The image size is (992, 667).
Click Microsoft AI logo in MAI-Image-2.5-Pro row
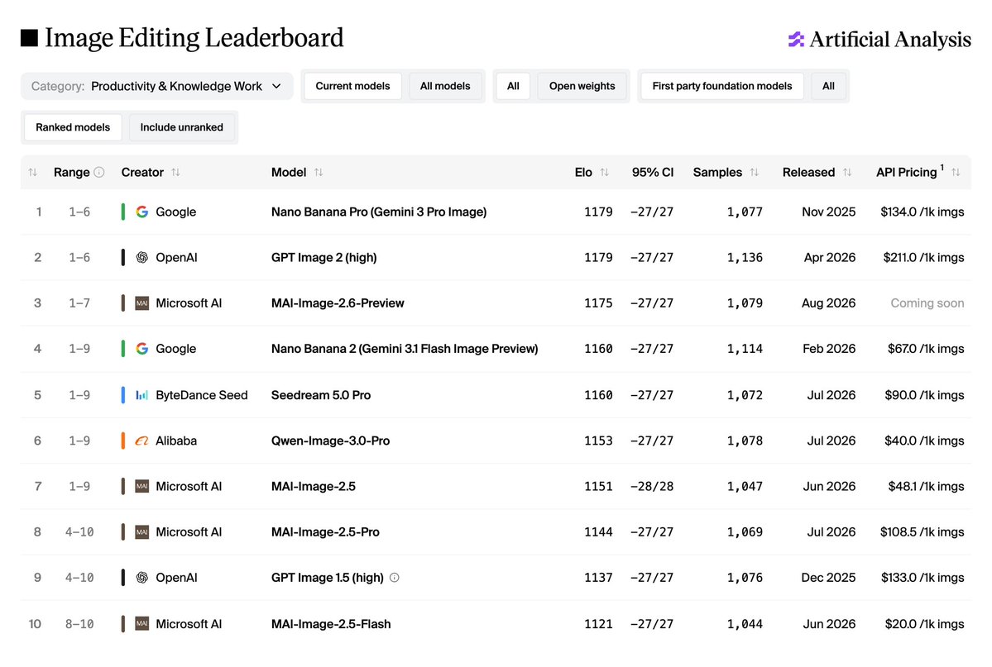pos(141,531)
